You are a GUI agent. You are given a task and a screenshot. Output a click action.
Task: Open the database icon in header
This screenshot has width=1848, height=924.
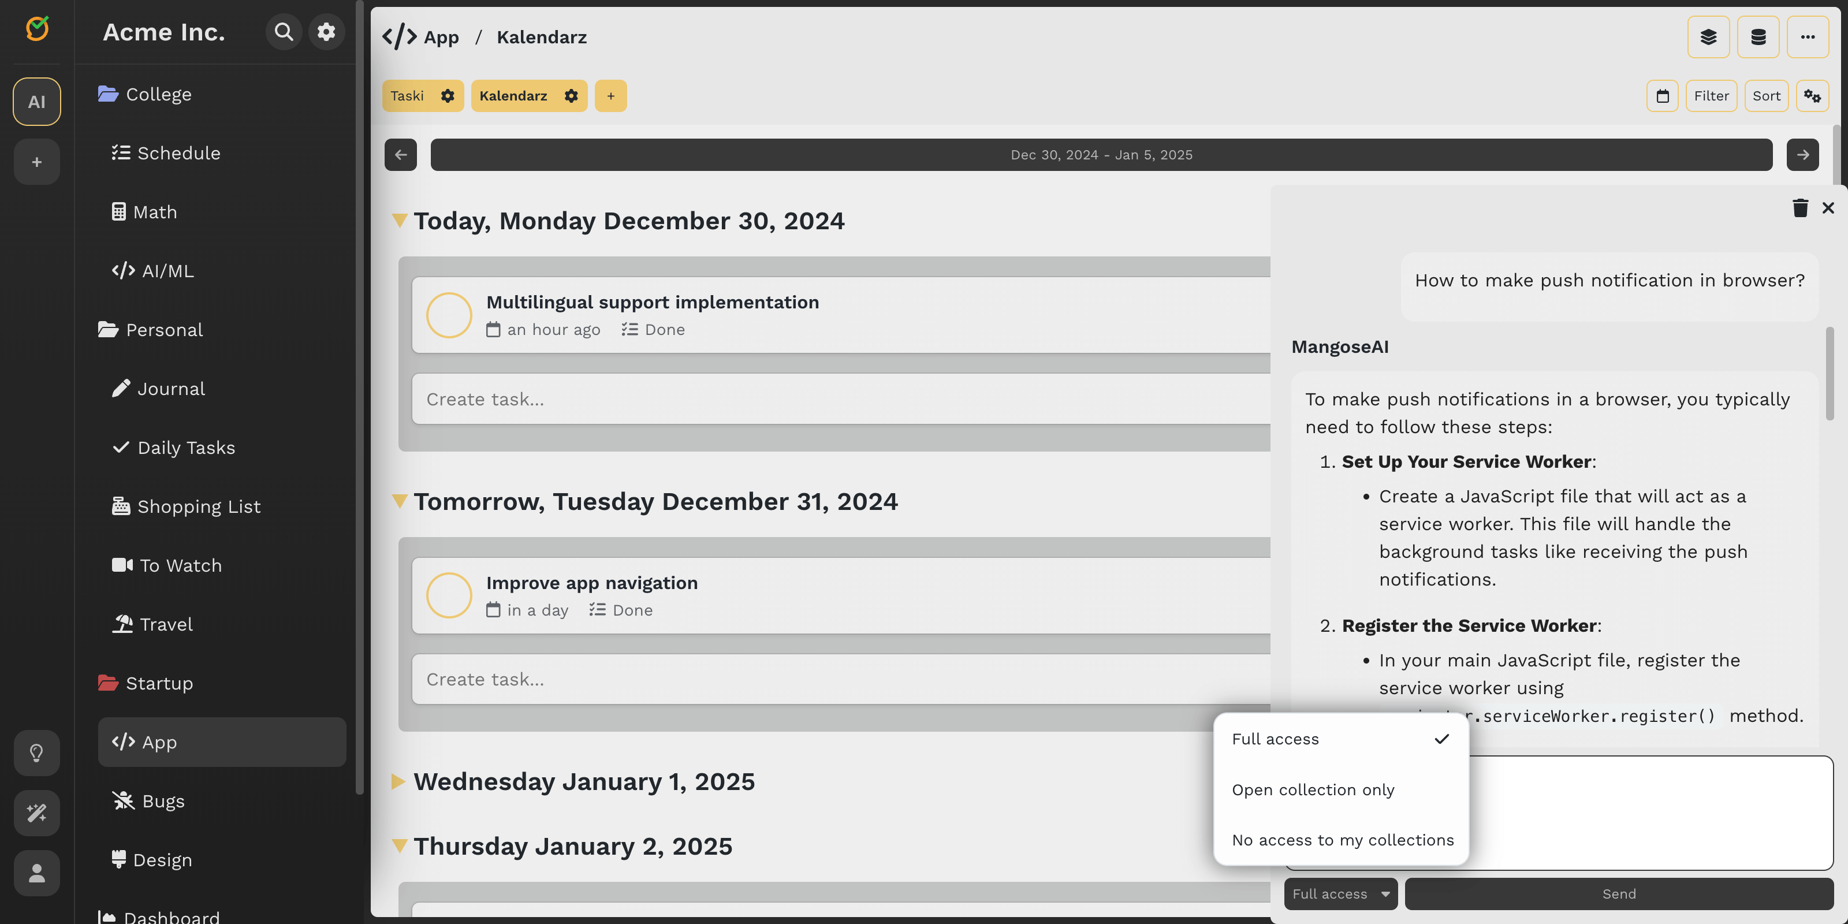click(x=1757, y=36)
